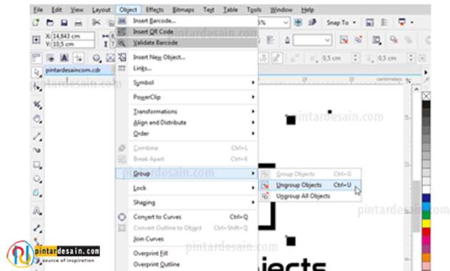
Task: Choose Overprint Outline menu entry
Action: (x=187, y=264)
